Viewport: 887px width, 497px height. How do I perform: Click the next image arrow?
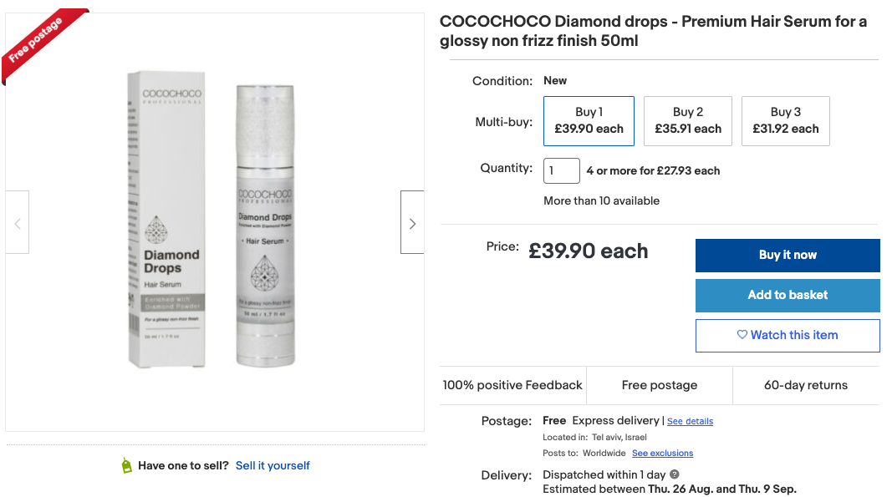(x=411, y=221)
